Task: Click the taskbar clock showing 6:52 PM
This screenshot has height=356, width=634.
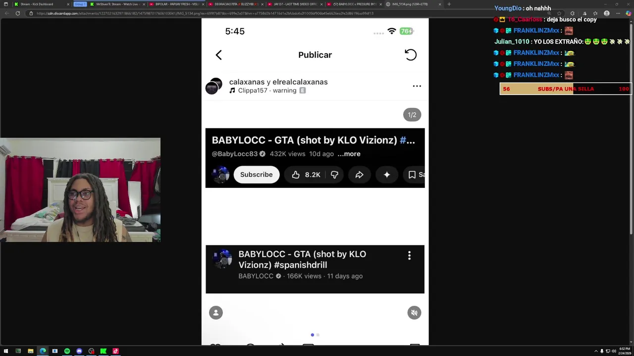Action: (624, 351)
